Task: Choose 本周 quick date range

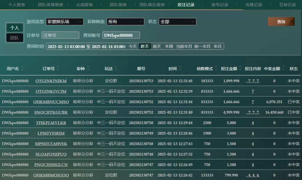Action: 169,46
